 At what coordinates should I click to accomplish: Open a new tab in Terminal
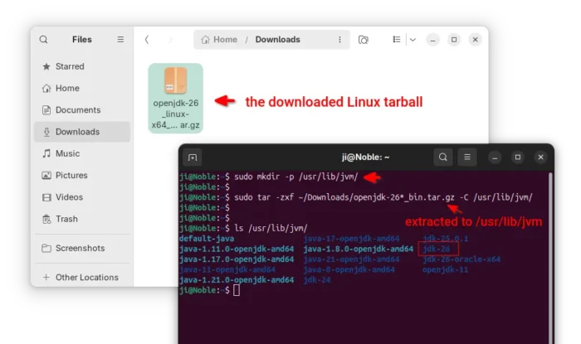pyautogui.click(x=193, y=157)
